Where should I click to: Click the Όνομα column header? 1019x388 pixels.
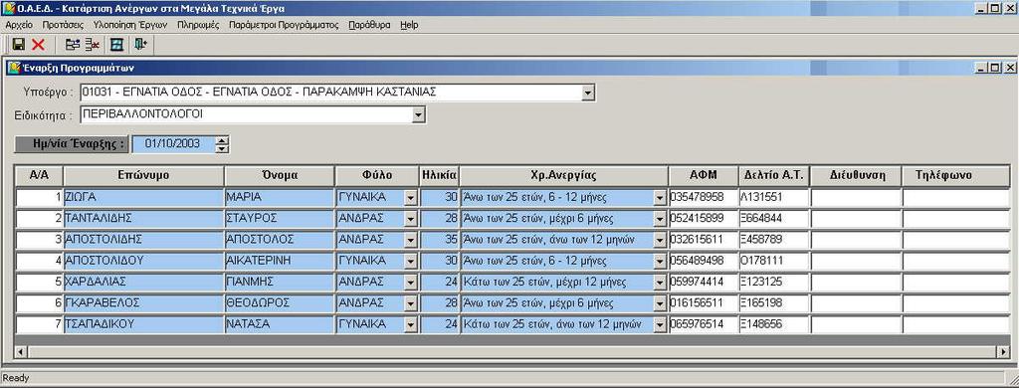pyautogui.click(x=280, y=175)
